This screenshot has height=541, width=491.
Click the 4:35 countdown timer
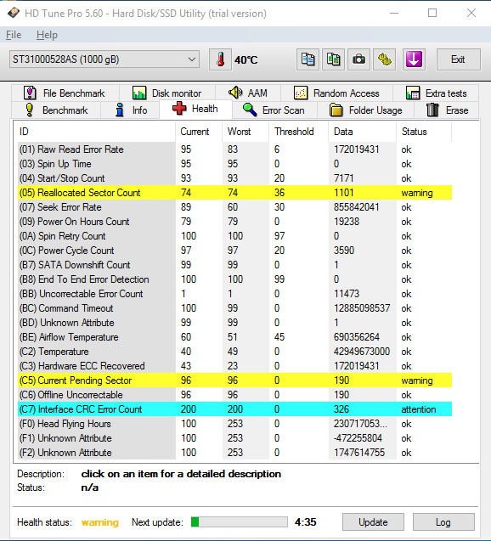point(305,522)
